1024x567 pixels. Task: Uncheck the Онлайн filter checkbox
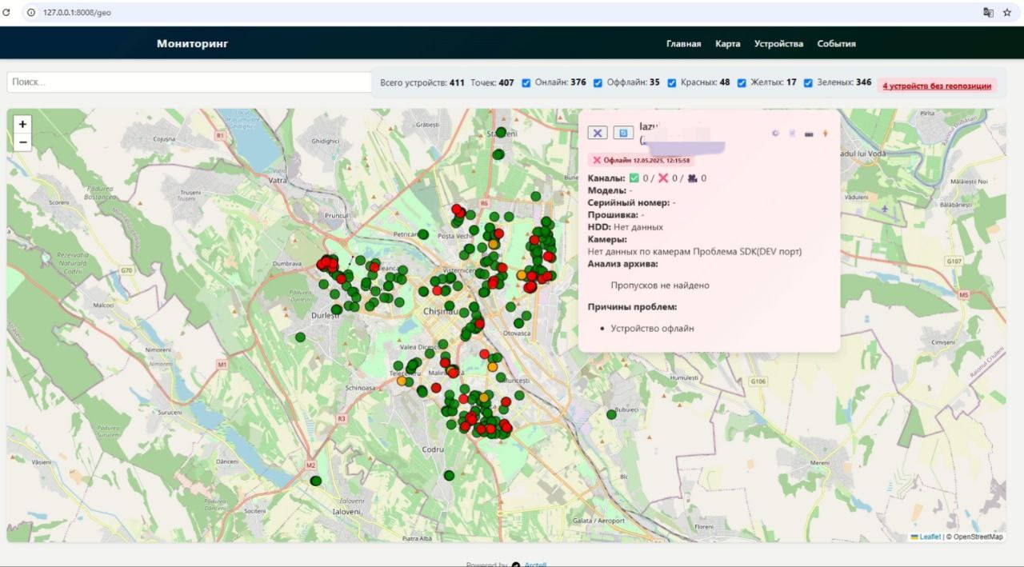526,82
